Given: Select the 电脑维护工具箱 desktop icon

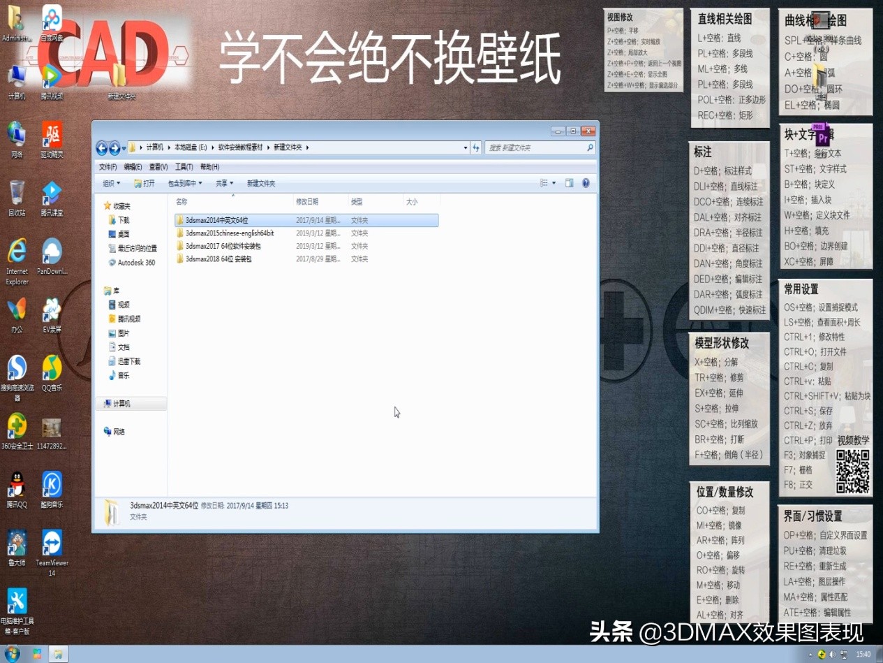Looking at the screenshot, I should point(17,611).
